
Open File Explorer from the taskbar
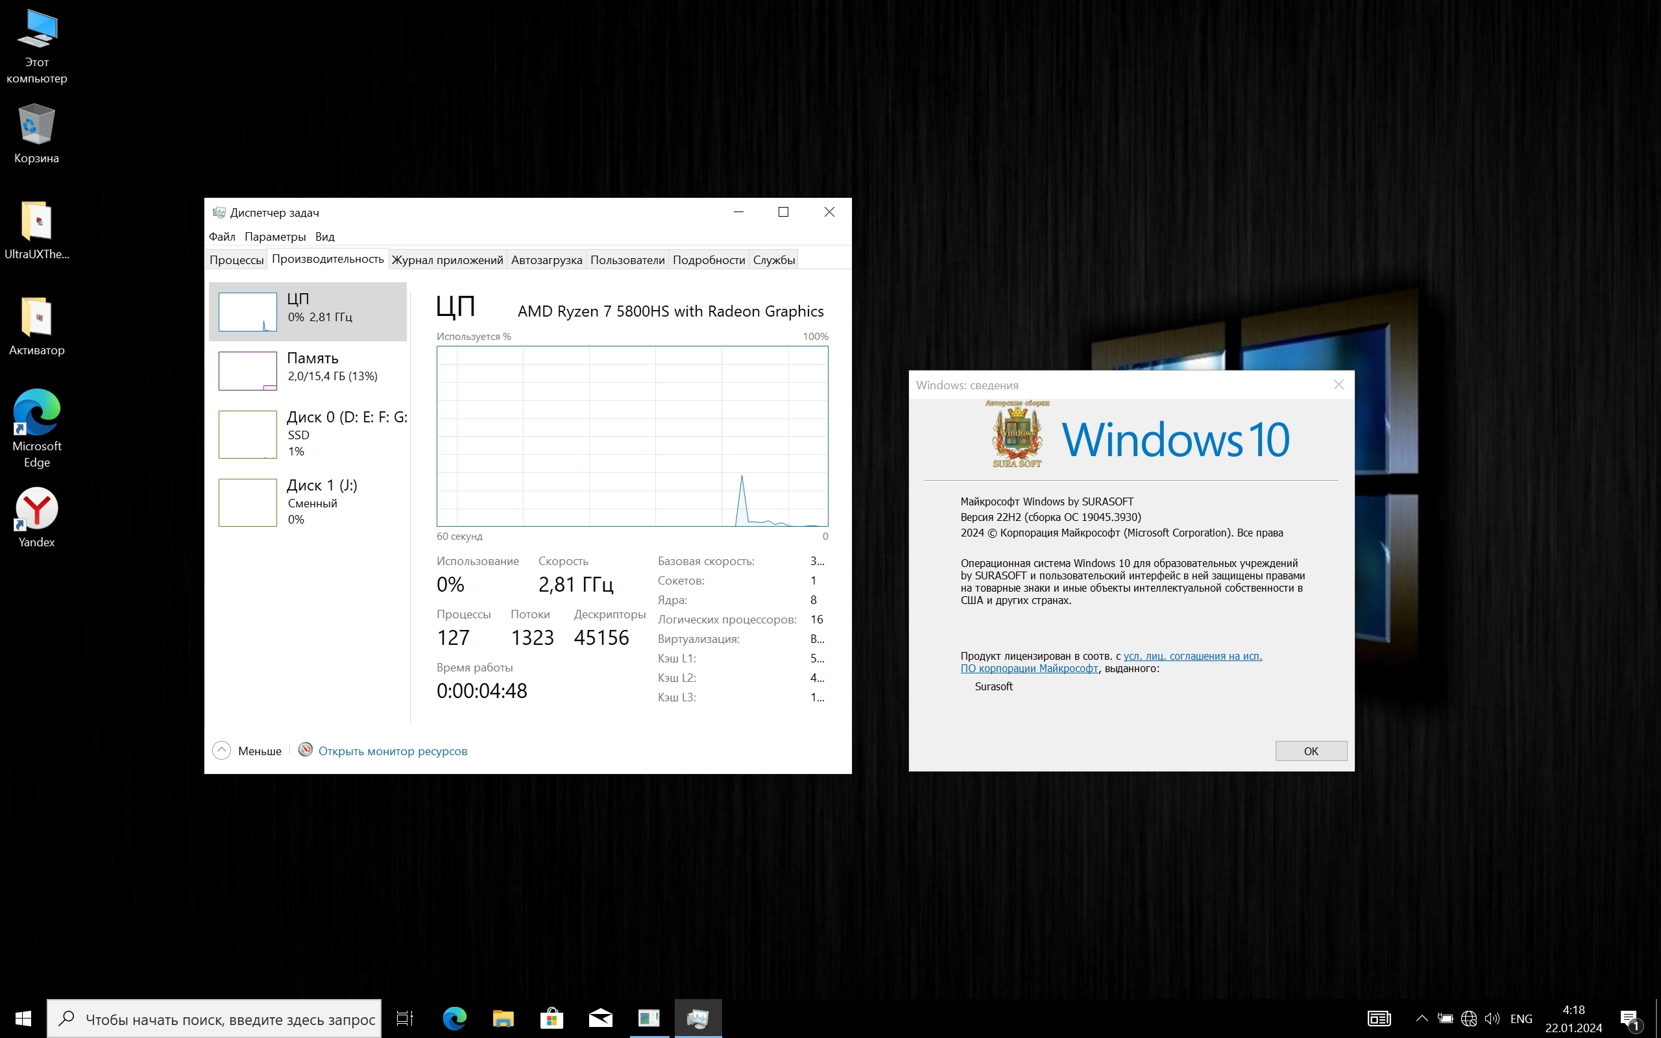pos(503,1018)
